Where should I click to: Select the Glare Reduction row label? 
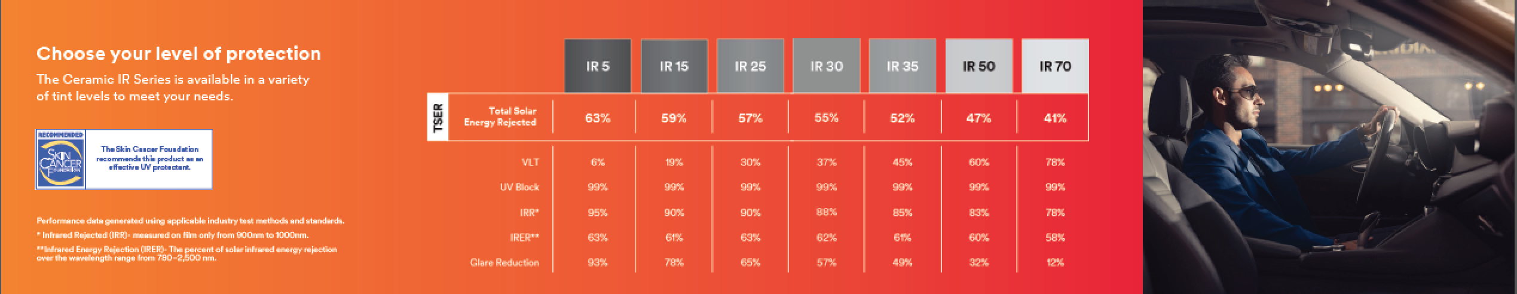(x=504, y=262)
